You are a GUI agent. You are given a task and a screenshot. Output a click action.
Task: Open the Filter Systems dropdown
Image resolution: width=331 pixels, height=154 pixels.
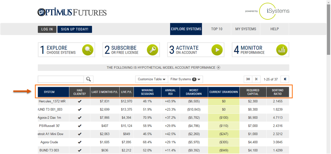(x=185, y=79)
